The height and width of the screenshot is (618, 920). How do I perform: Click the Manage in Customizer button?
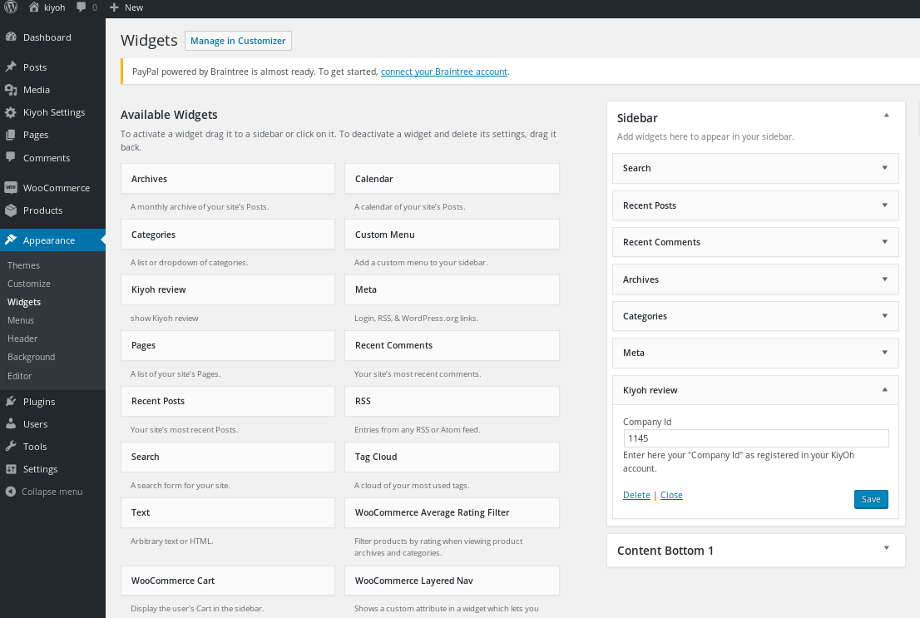tap(238, 41)
